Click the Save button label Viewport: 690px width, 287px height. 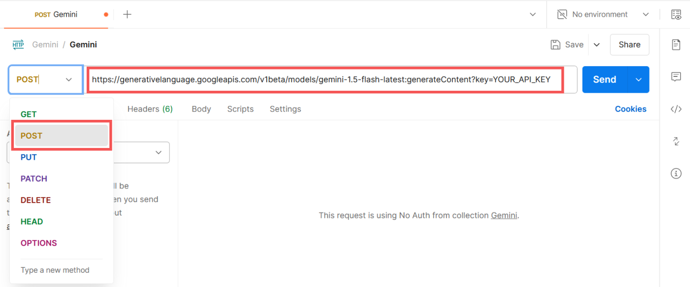pos(574,44)
